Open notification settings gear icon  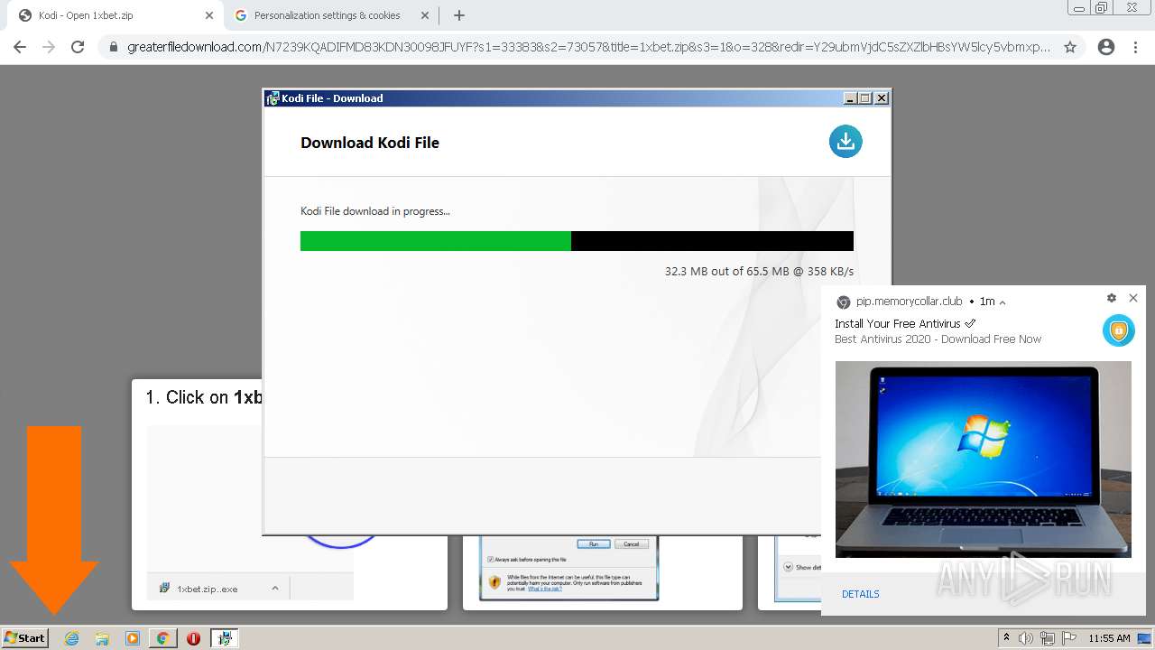[1112, 298]
